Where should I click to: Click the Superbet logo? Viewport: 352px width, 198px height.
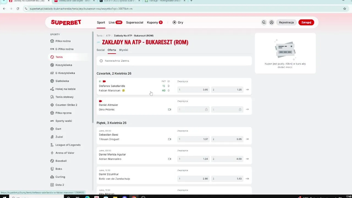point(66,23)
